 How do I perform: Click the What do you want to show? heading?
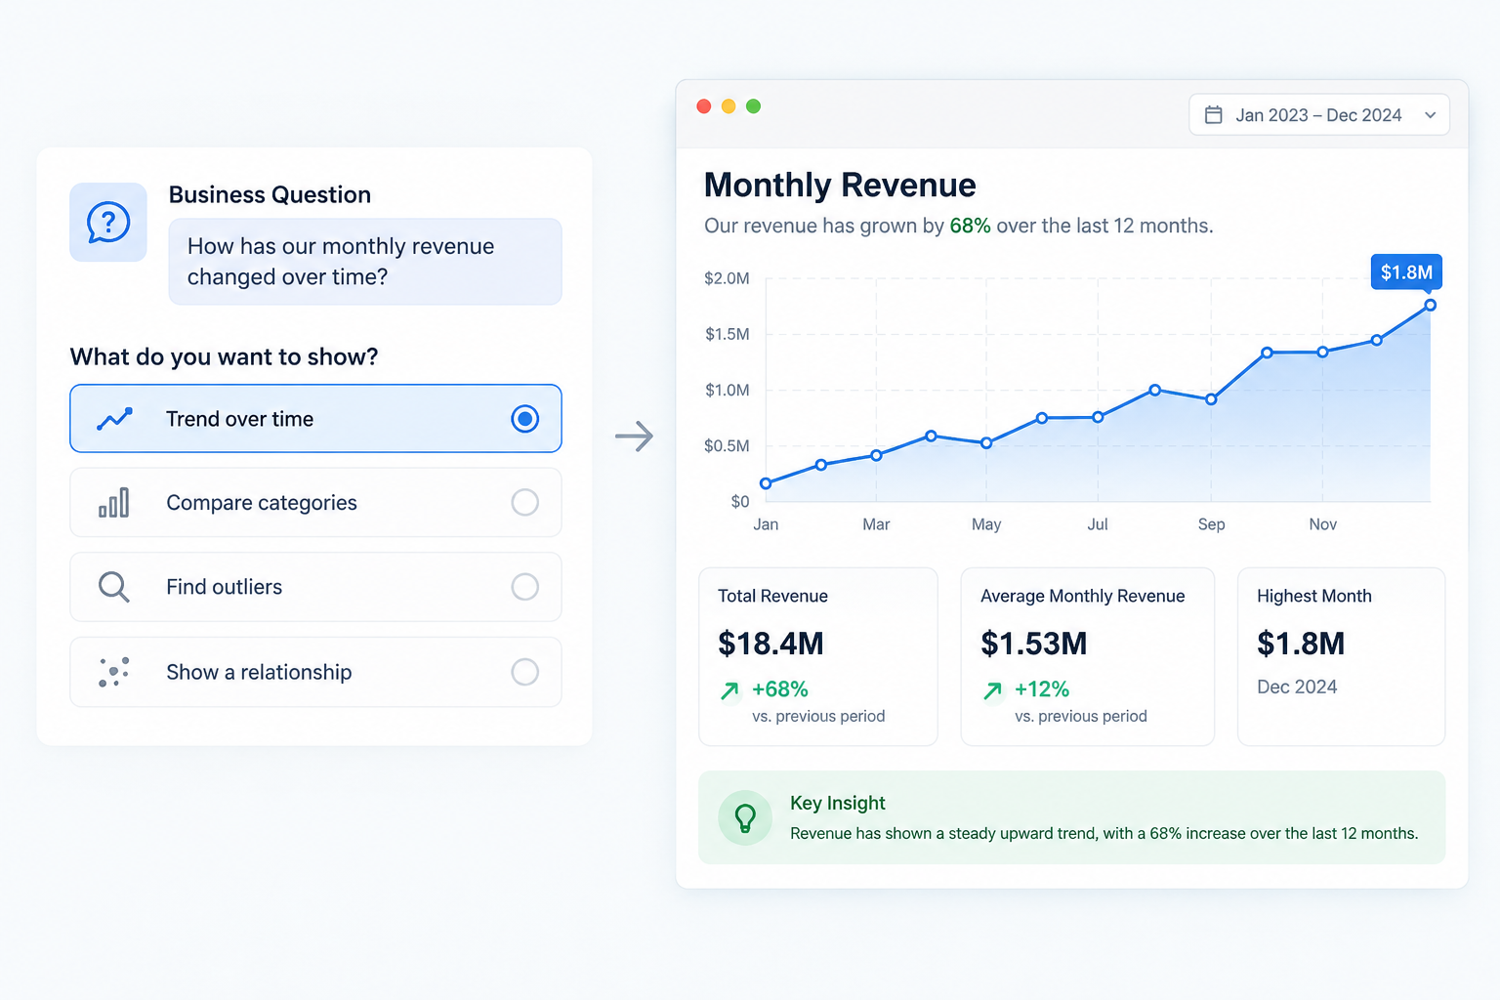point(224,356)
